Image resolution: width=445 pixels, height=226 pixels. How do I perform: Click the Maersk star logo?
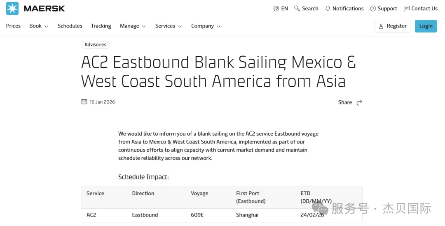(x=12, y=9)
